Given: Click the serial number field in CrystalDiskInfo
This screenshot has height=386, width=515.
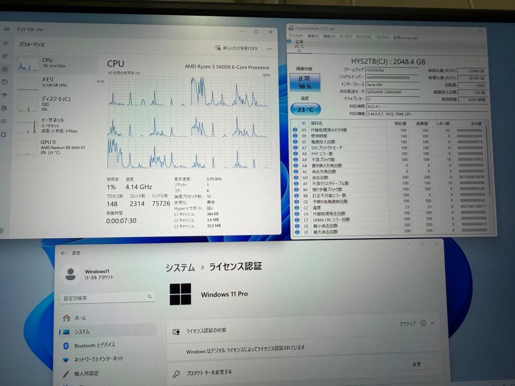Looking at the screenshot, I should click(391, 78).
